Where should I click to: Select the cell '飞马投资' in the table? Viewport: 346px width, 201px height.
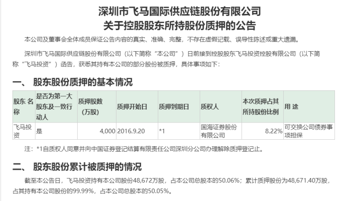tap(24, 131)
